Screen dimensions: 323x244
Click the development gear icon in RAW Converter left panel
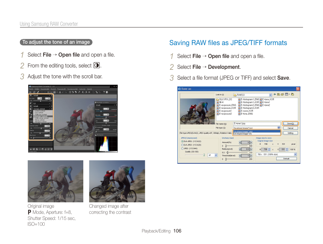click(31, 117)
